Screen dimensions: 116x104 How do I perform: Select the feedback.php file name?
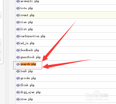(x=30, y=50)
